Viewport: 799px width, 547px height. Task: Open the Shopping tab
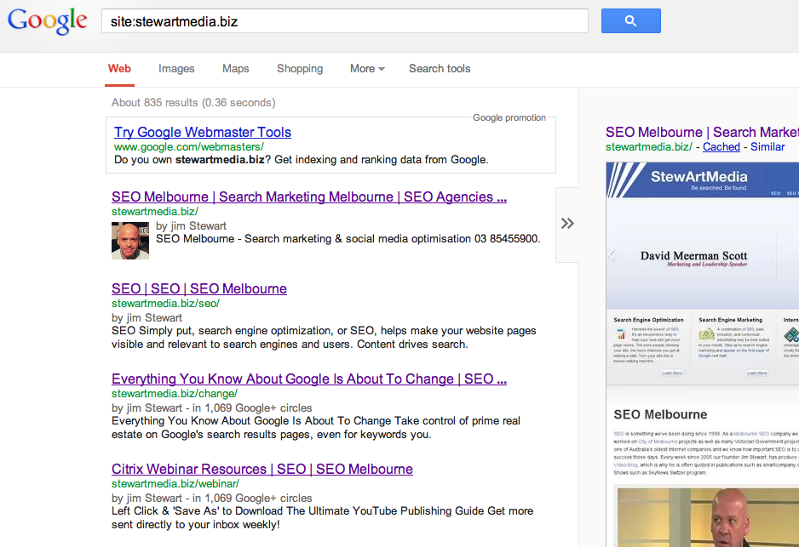(300, 69)
